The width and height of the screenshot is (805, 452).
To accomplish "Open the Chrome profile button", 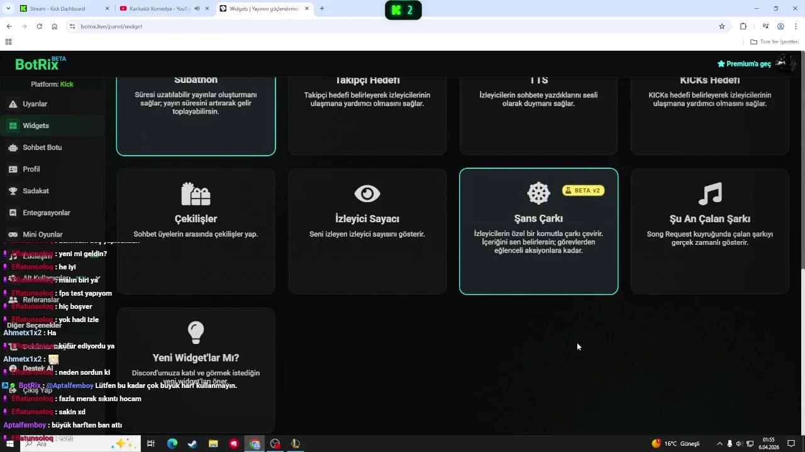I will coord(780,26).
